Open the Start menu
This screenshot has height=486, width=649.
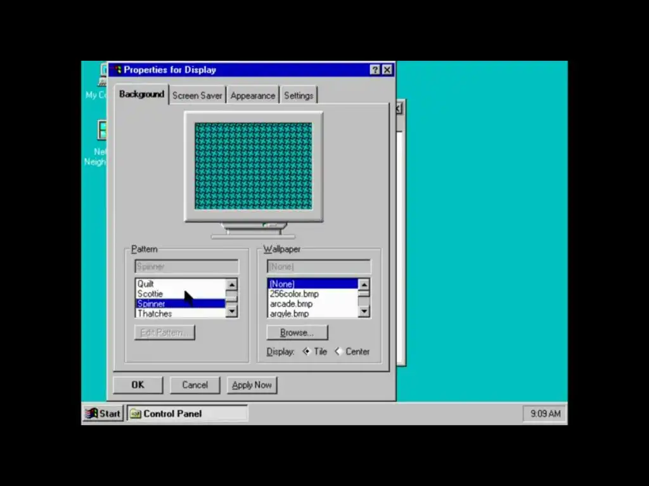pyautogui.click(x=103, y=413)
